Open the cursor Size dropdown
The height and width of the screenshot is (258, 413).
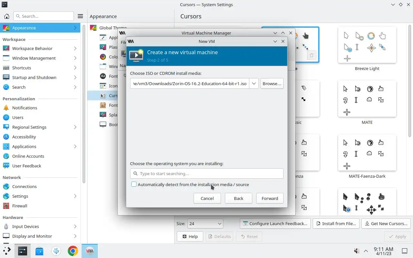tap(205, 223)
